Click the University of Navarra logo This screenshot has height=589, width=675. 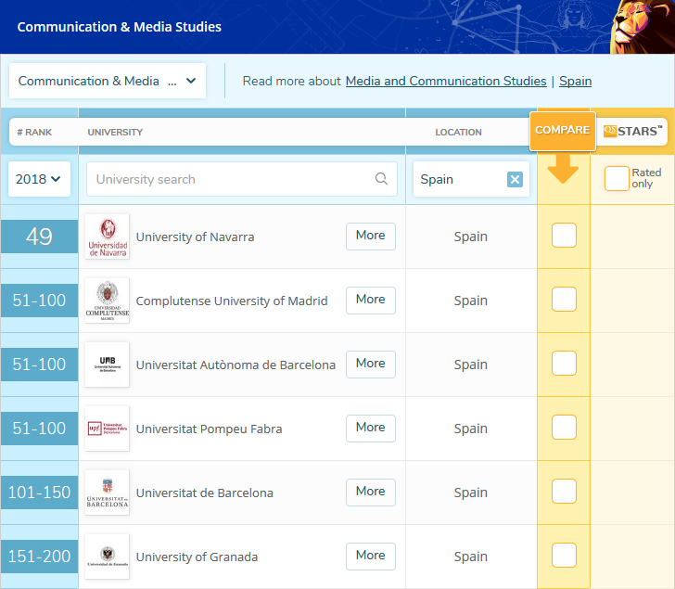tap(108, 237)
